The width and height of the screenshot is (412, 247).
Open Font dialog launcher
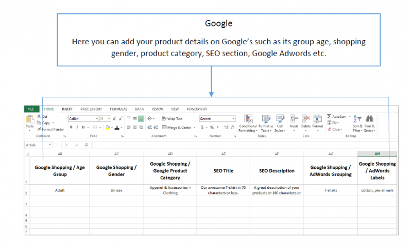[122, 136]
